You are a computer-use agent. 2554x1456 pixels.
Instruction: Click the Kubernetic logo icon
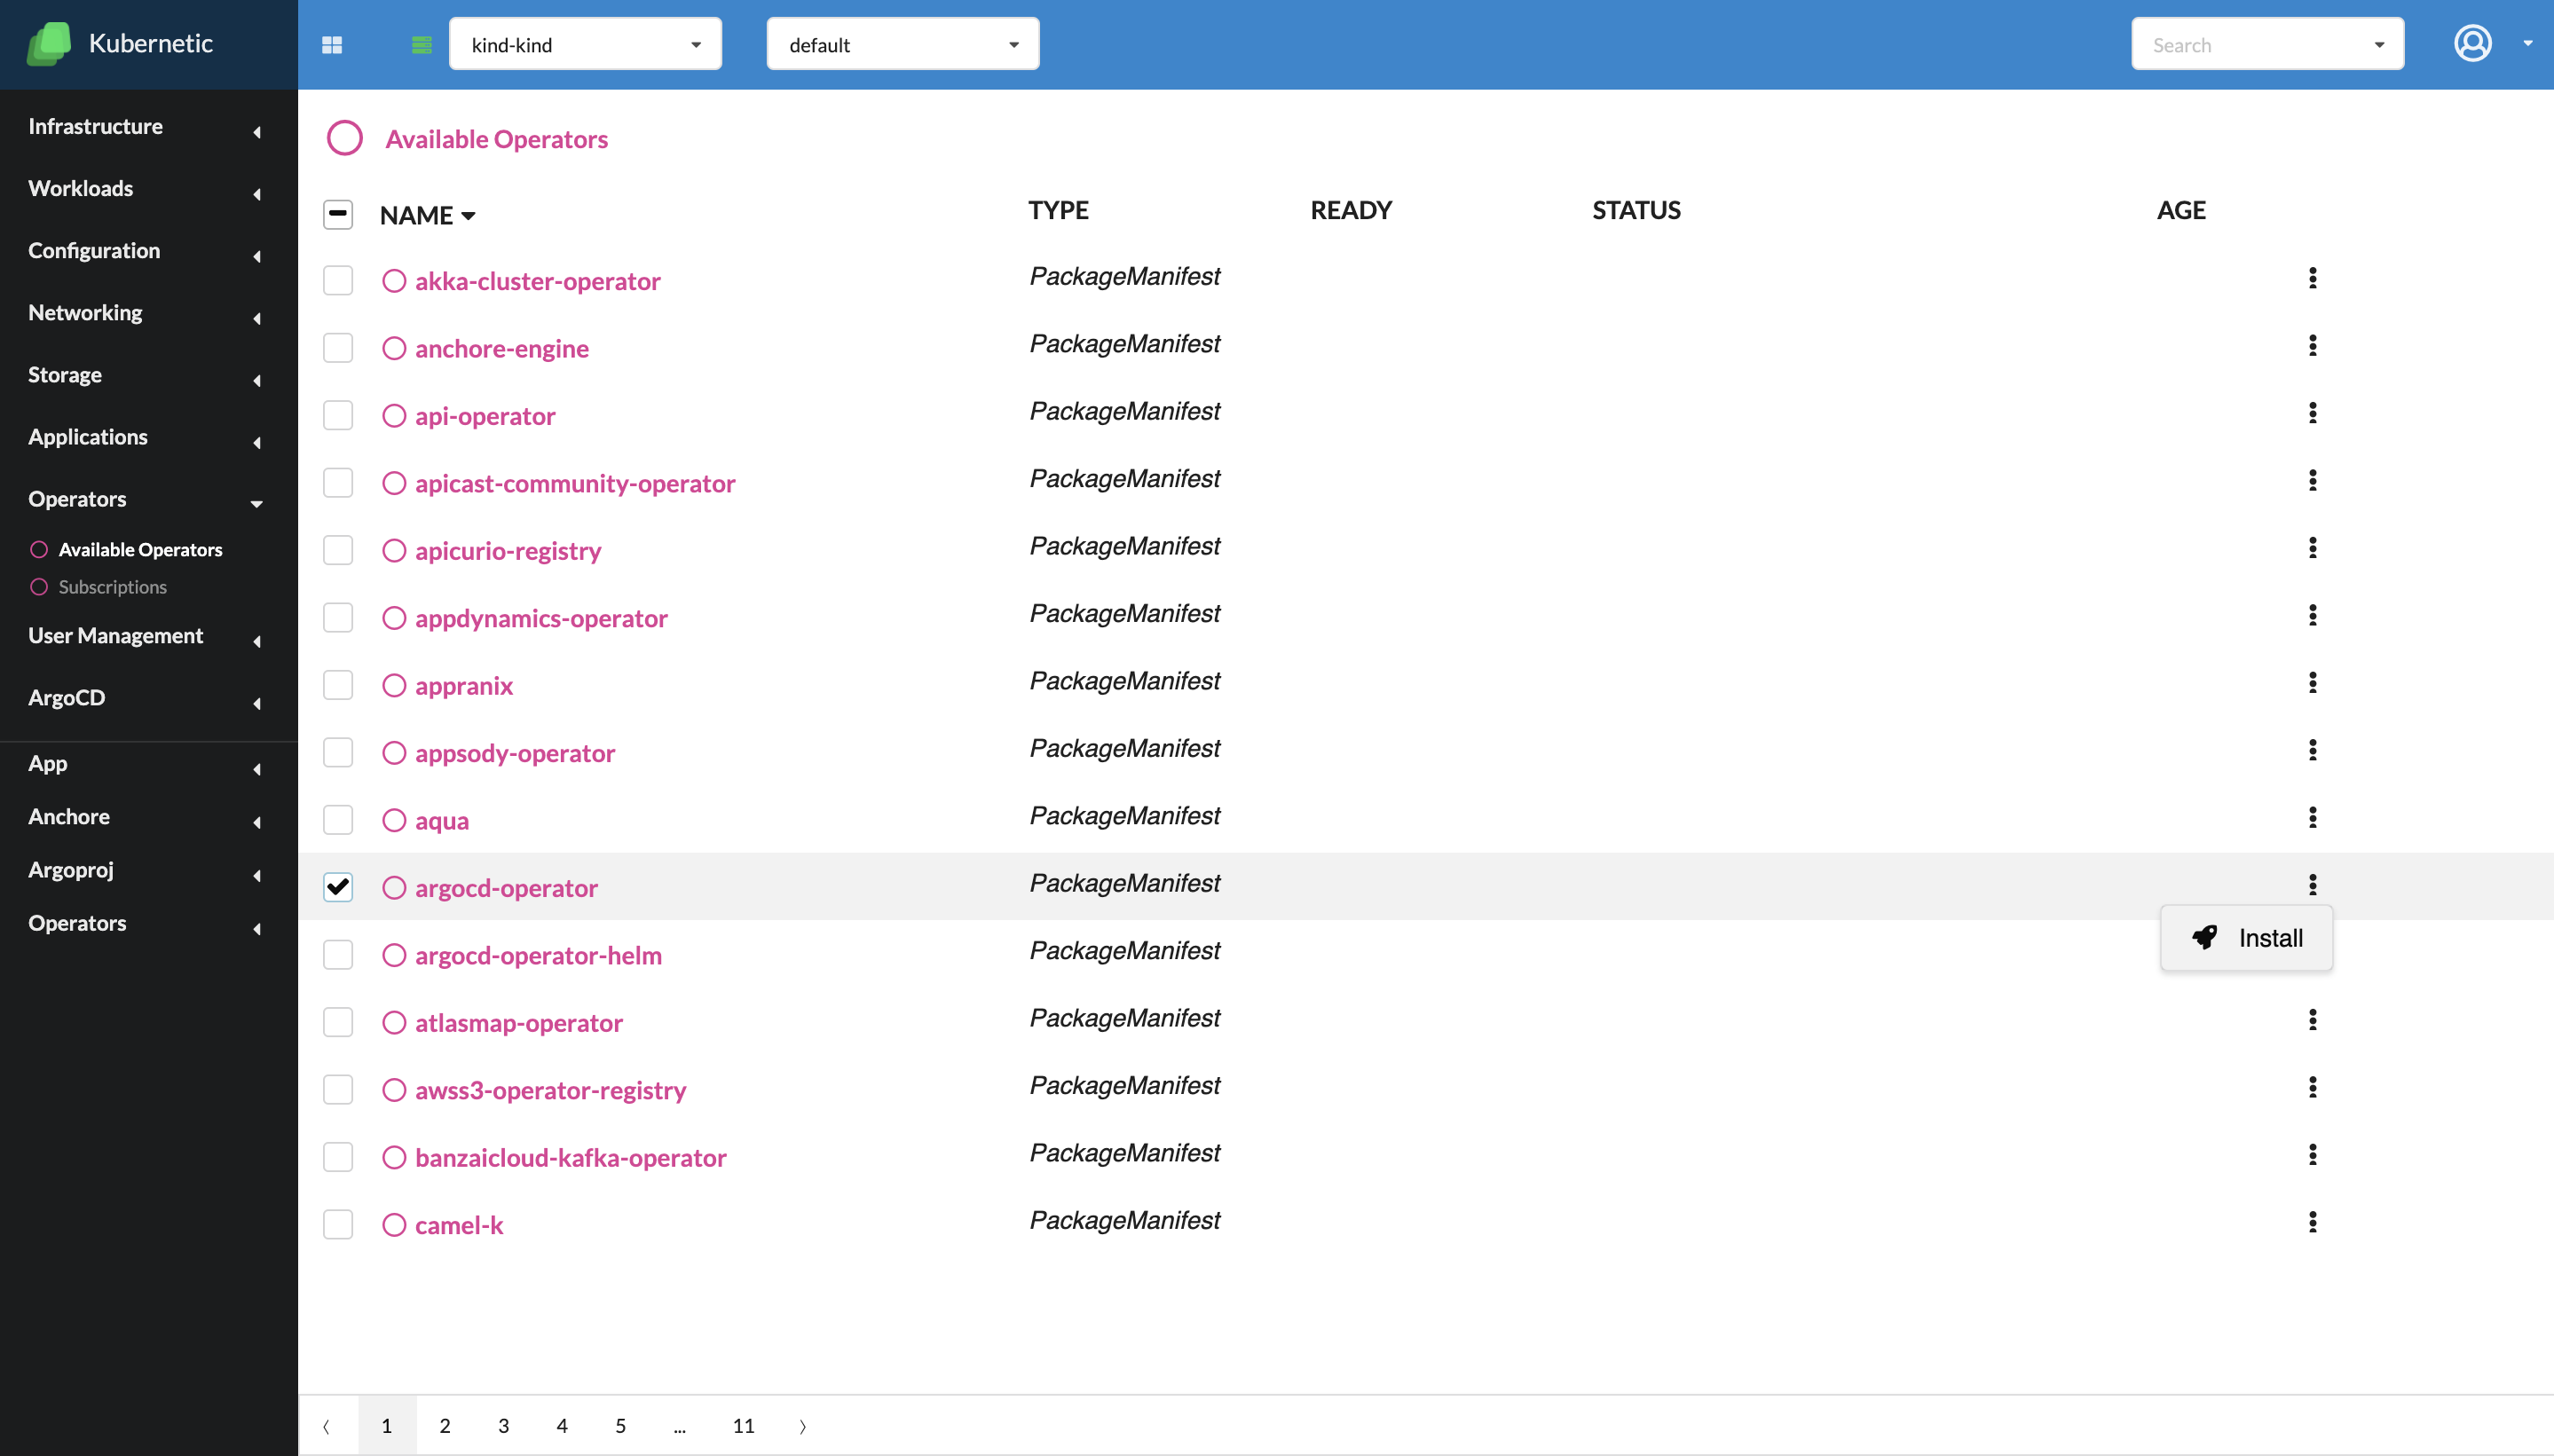49,44
